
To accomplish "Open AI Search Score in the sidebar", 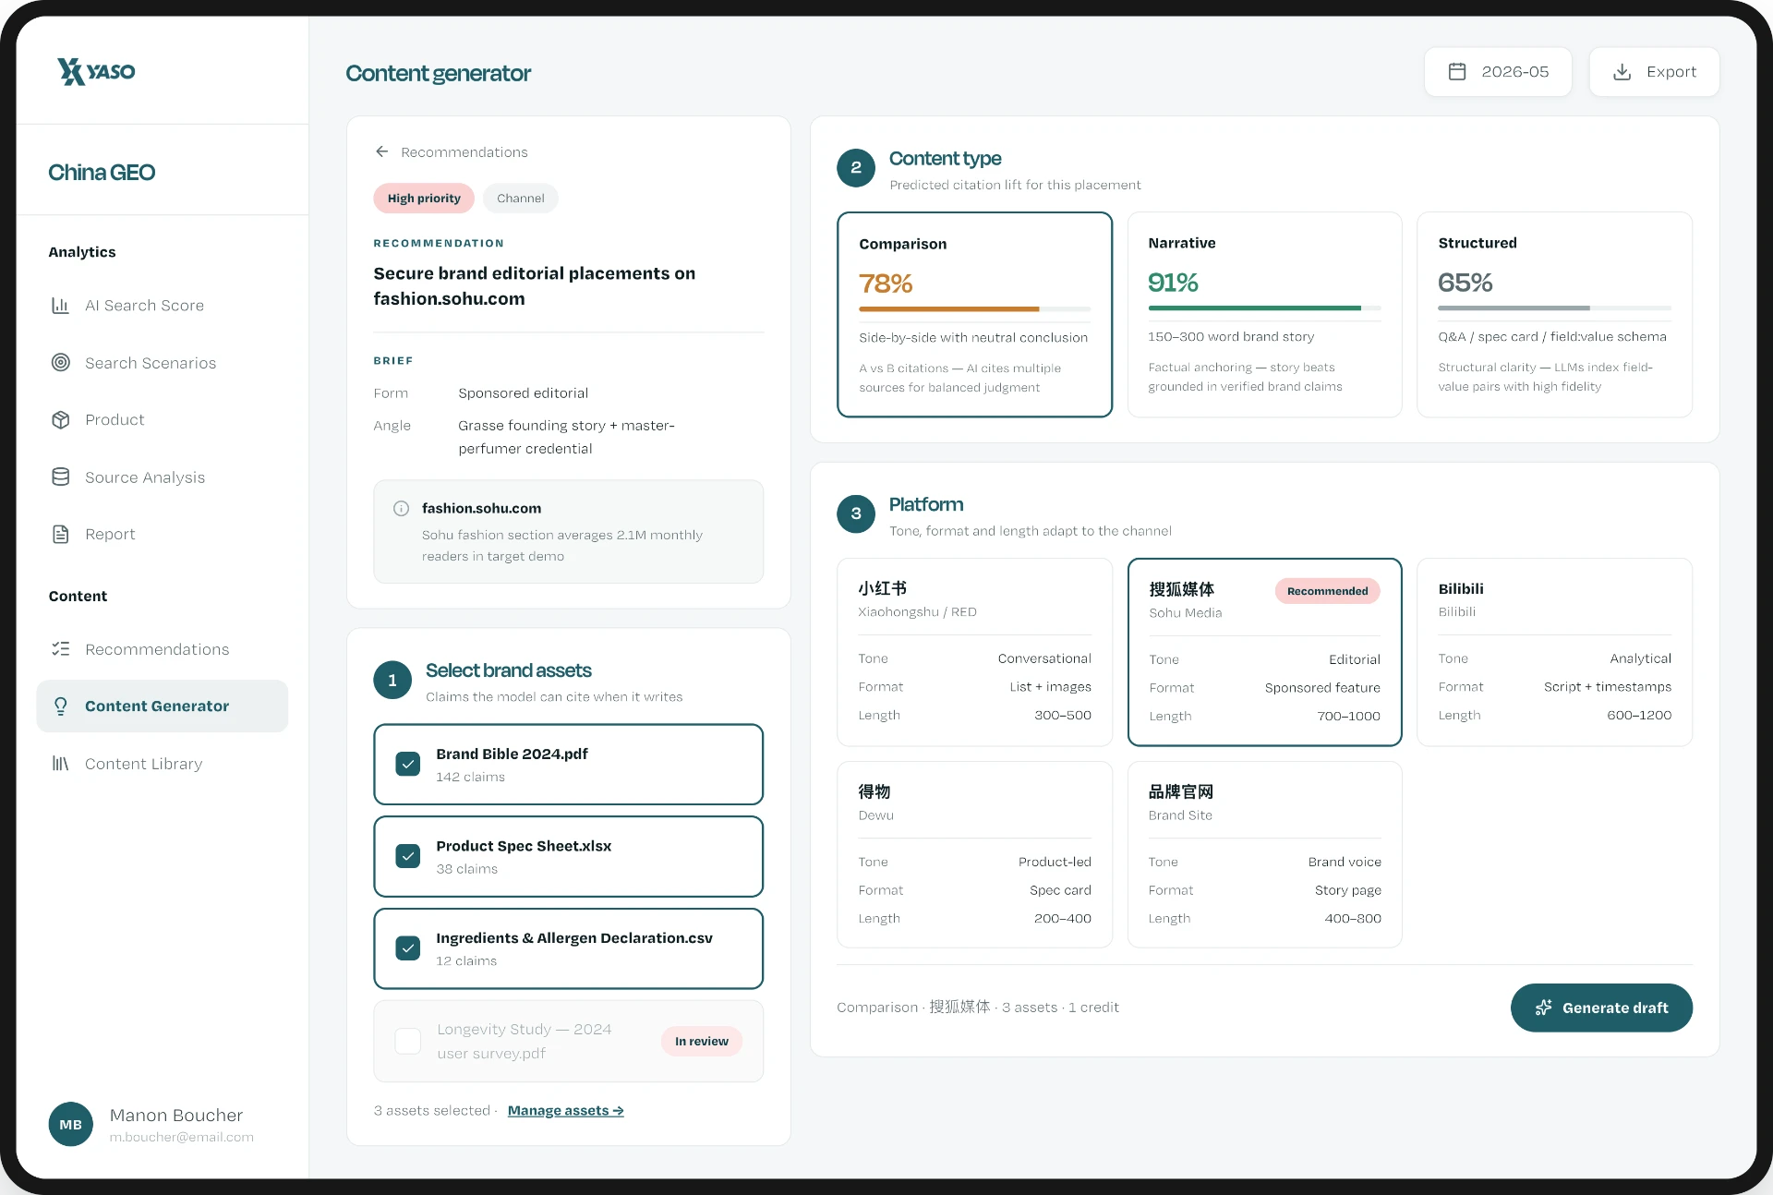I will click(x=162, y=306).
